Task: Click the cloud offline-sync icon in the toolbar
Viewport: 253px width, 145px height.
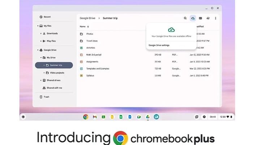Action: [193, 18]
